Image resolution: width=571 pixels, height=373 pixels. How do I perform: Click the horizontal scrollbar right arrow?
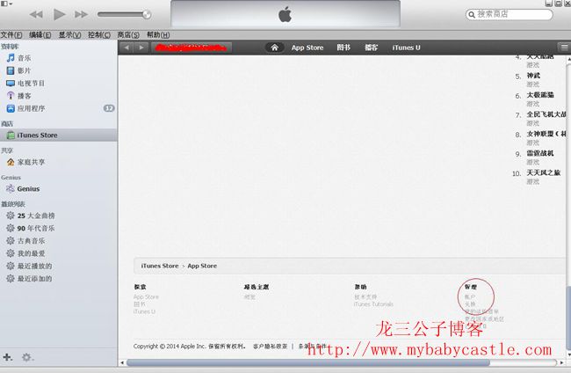point(561,362)
